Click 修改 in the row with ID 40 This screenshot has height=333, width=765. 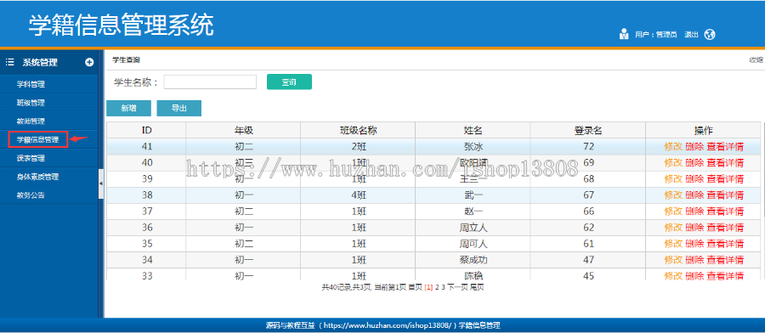click(x=673, y=162)
